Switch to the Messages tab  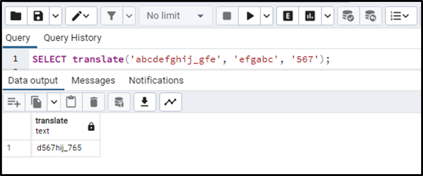[93, 80]
